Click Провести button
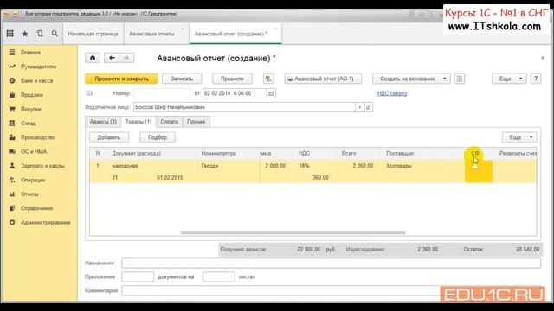Image resolution: width=554 pixels, height=311 pixels. click(232, 79)
